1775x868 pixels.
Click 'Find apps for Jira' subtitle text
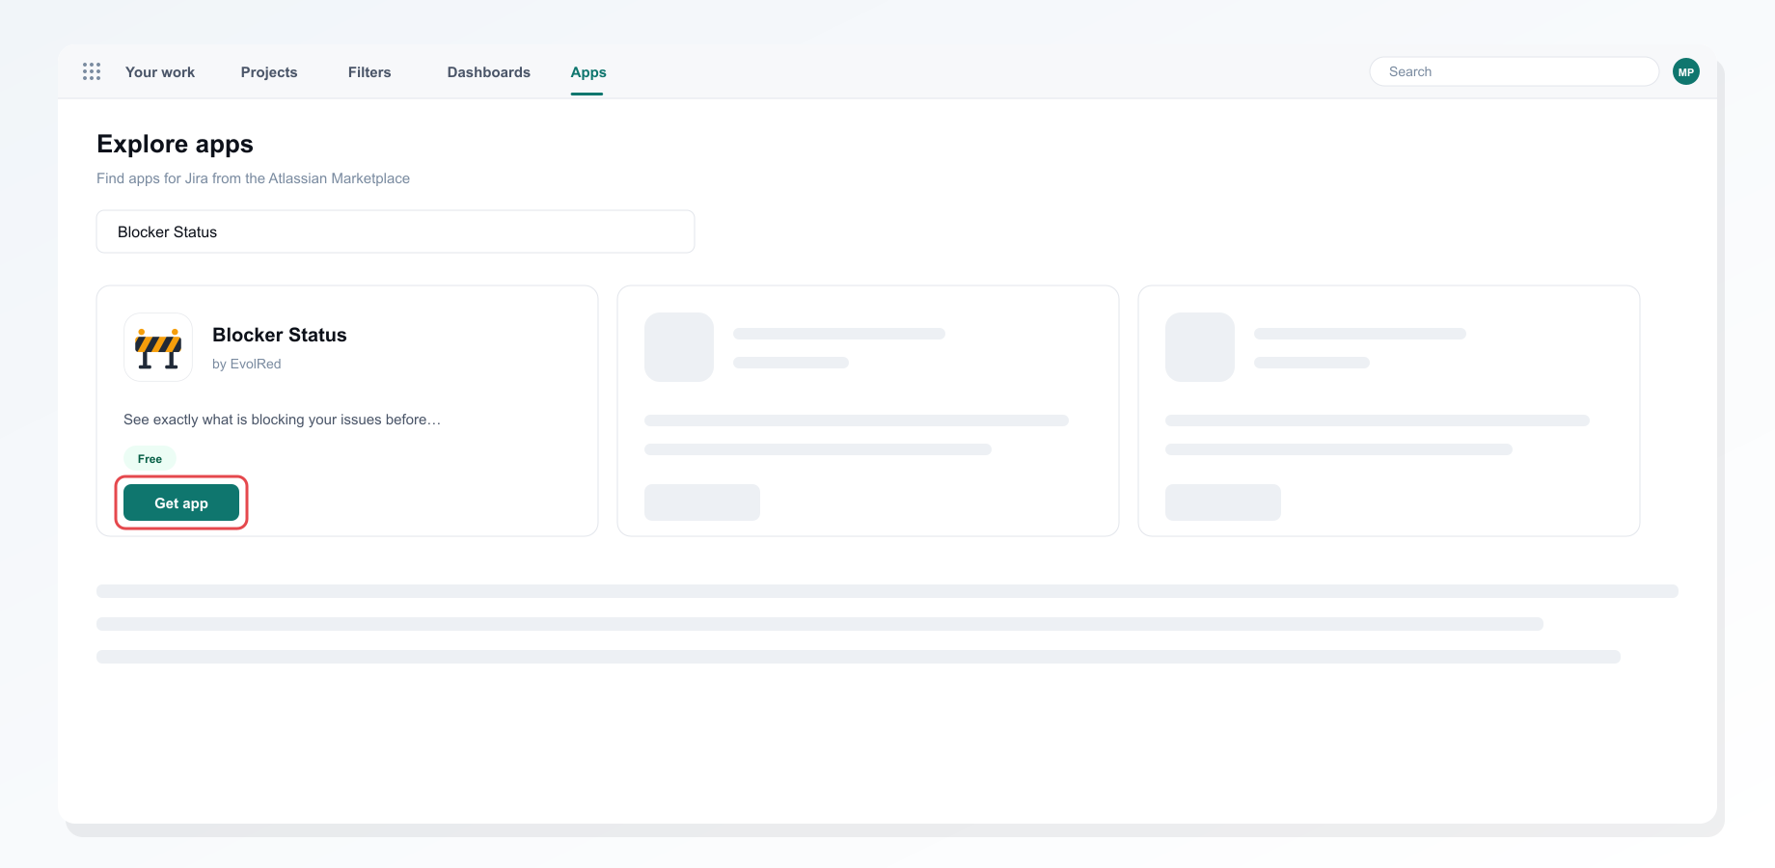pos(253,178)
